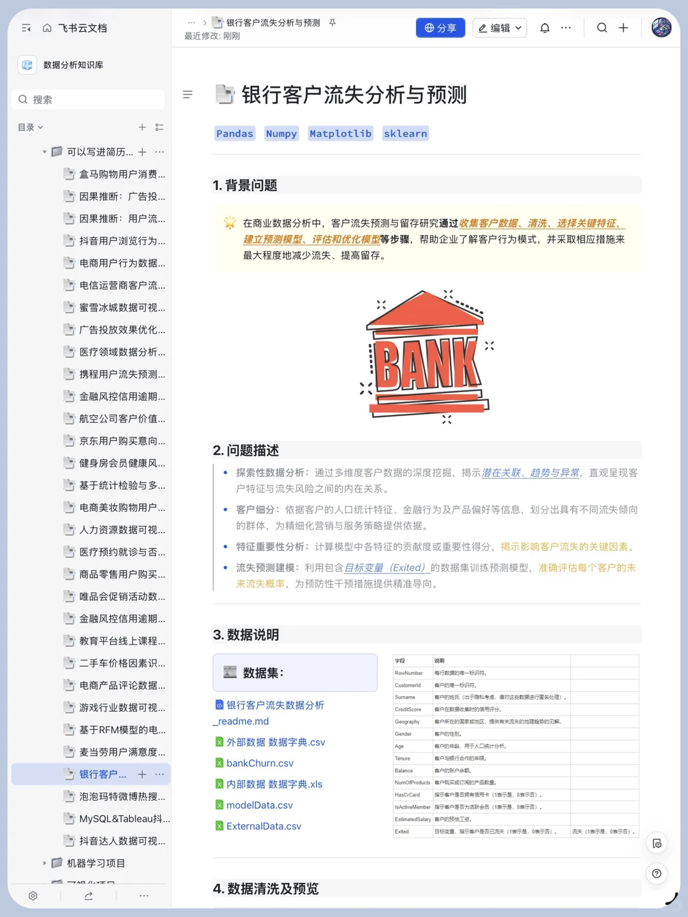Open 数据分析知识库 knowledge base icon

pyautogui.click(x=27, y=65)
